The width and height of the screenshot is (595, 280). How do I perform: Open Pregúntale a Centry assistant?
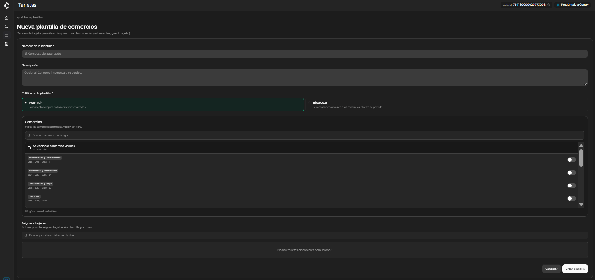[x=572, y=5]
